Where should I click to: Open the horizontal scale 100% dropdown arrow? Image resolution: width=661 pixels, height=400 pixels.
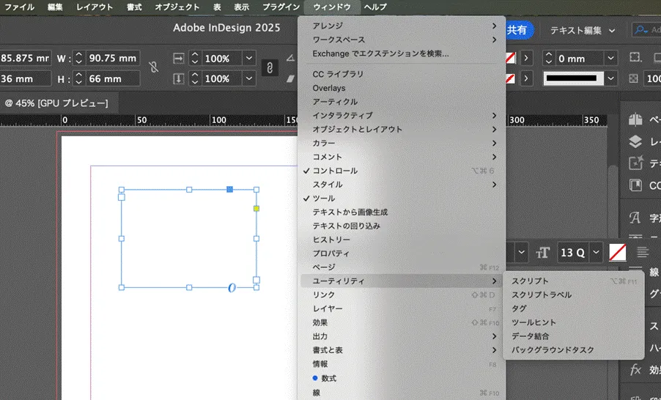249,58
